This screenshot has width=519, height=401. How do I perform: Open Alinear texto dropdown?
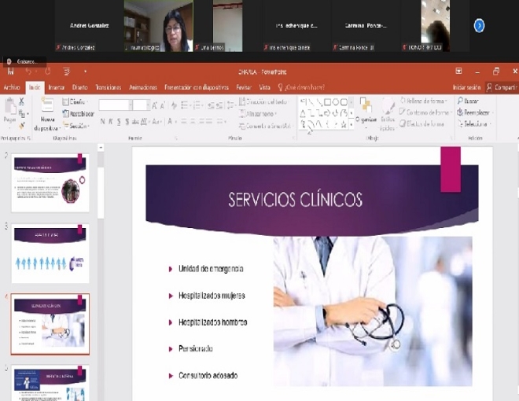click(x=258, y=114)
